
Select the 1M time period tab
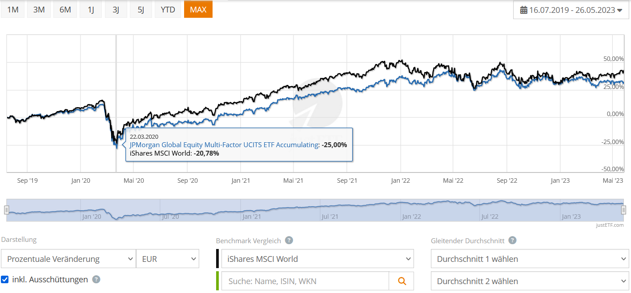[13, 9]
